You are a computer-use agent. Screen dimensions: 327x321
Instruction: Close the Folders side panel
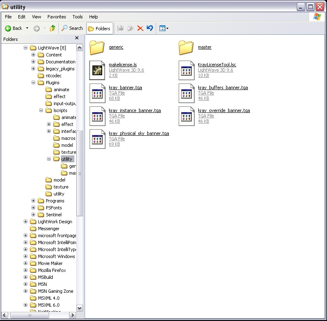tap(77, 38)
